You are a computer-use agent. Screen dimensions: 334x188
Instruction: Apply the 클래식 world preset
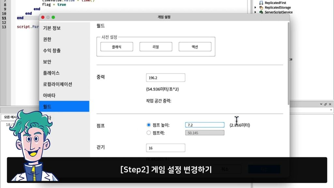coord(116,47)
